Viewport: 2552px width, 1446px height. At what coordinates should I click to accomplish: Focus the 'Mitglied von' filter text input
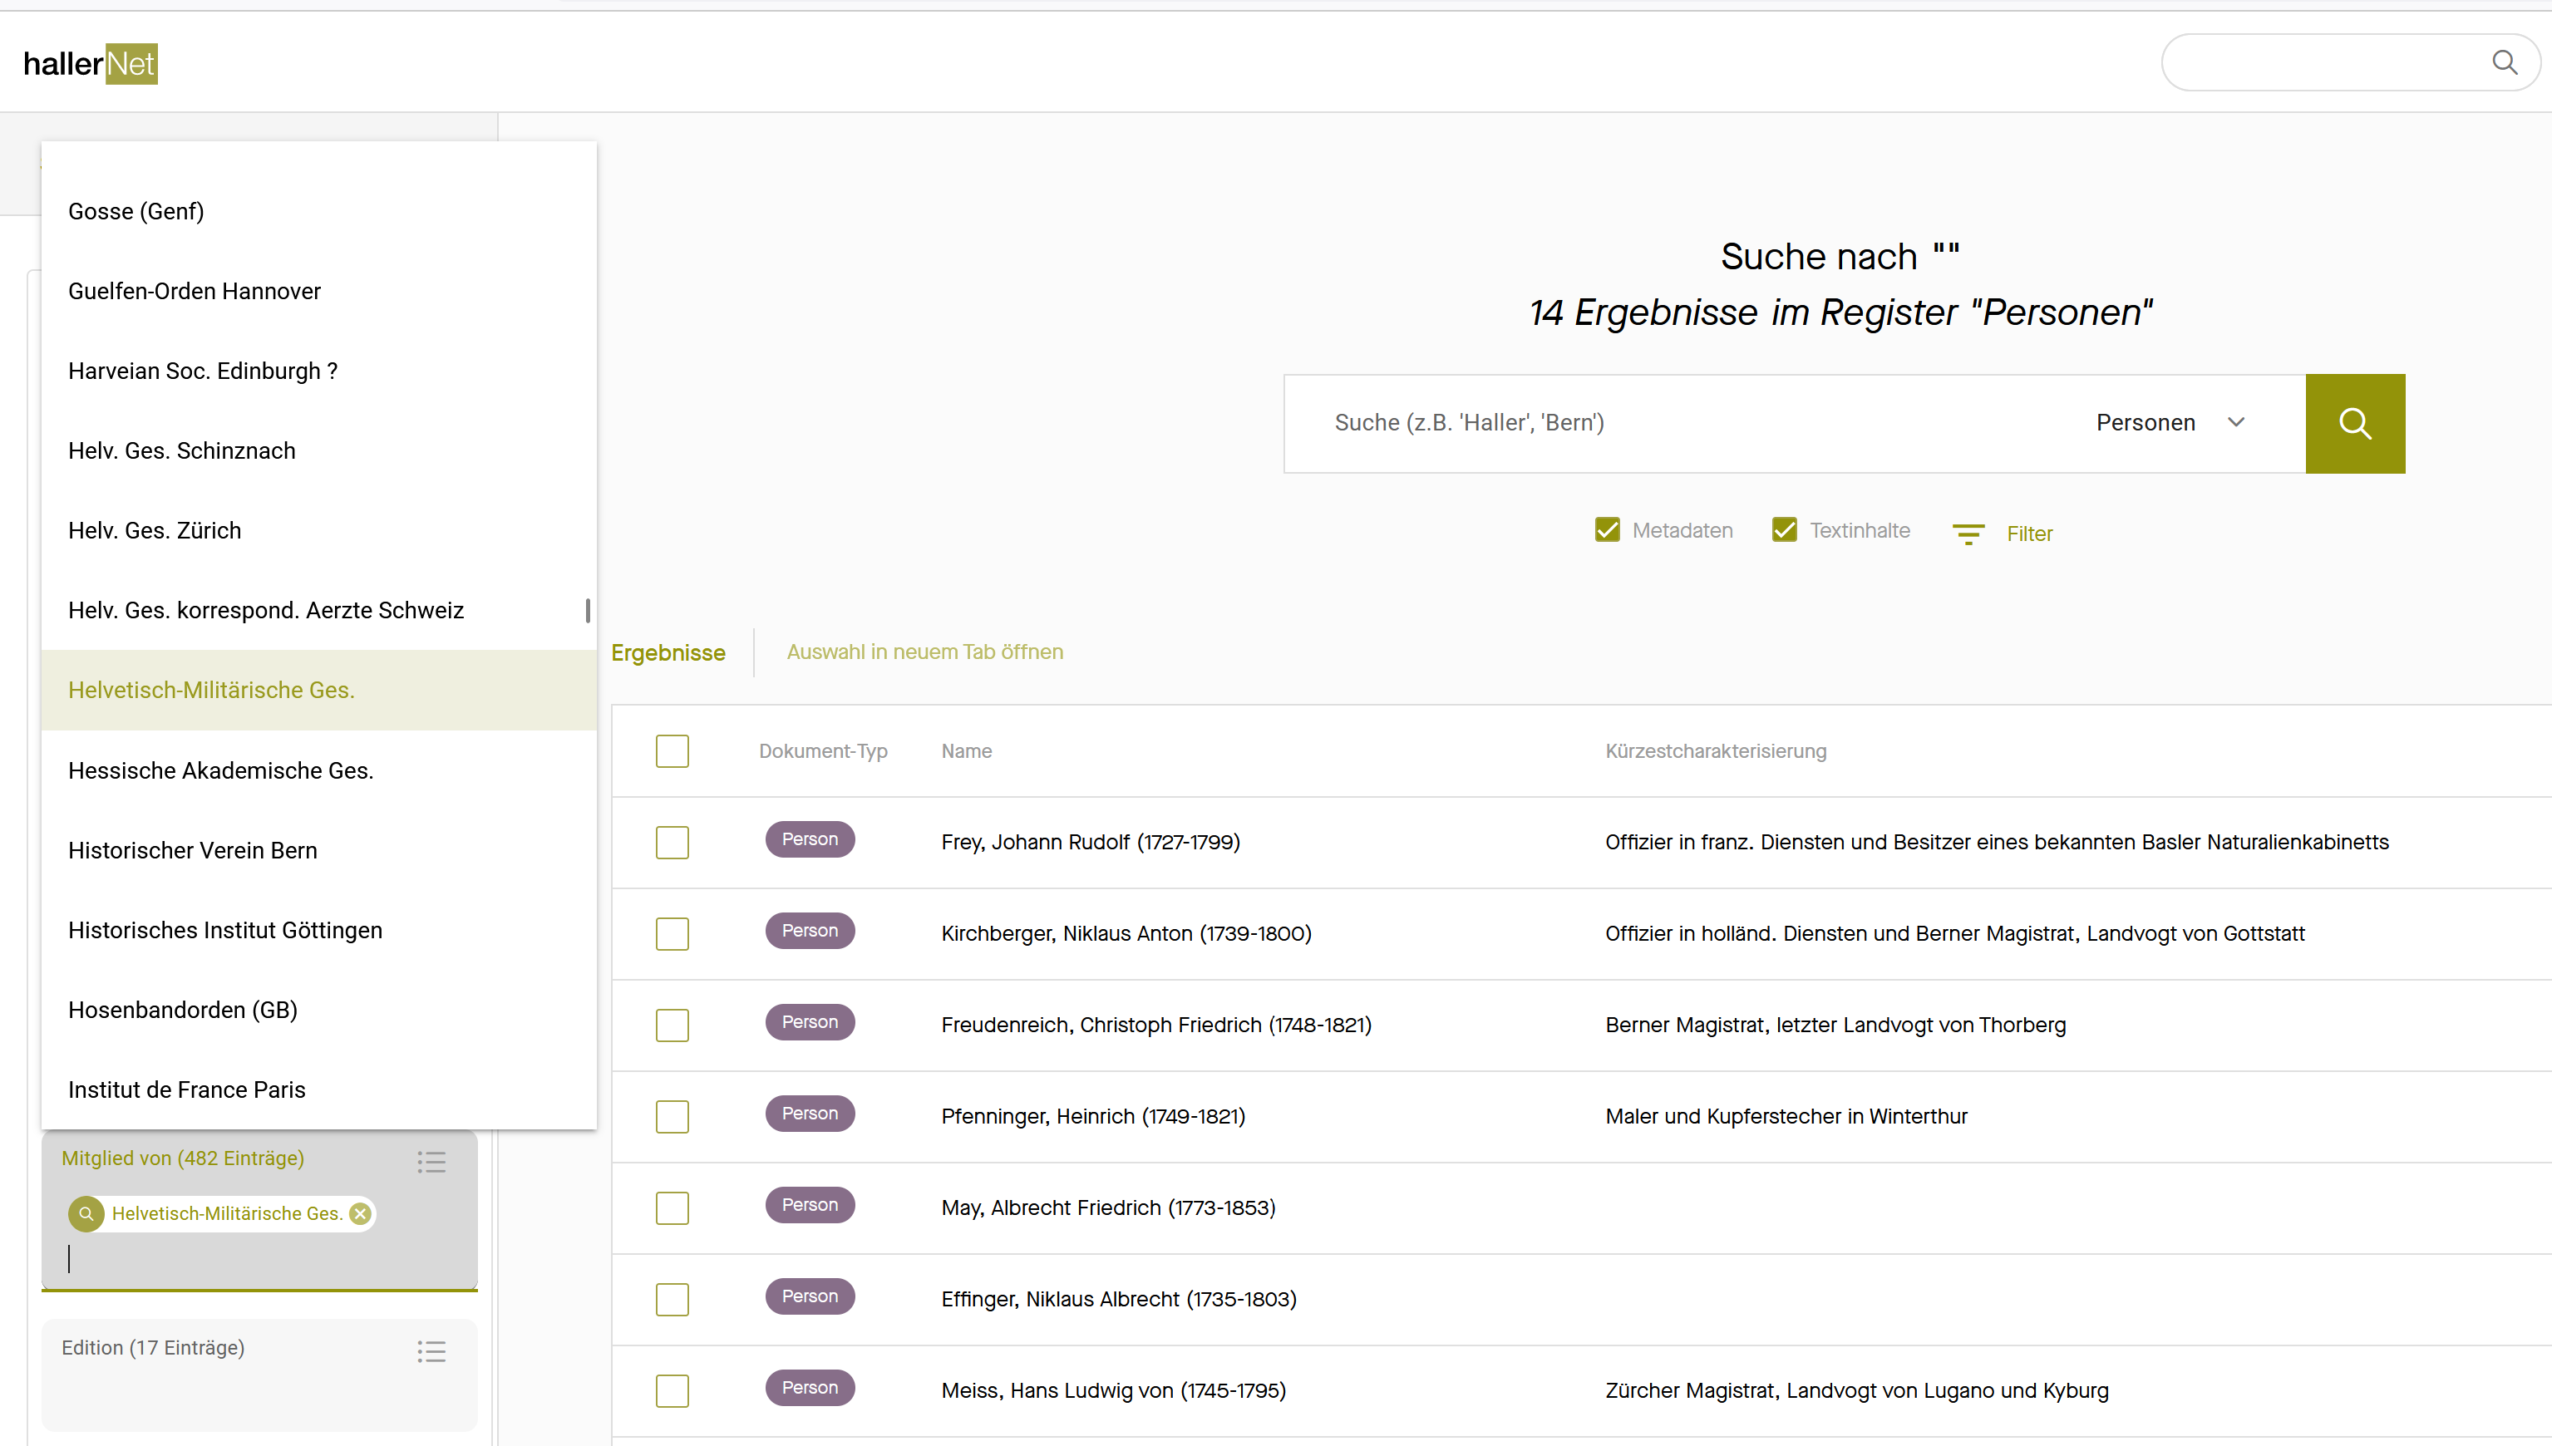pos(259,1258)
